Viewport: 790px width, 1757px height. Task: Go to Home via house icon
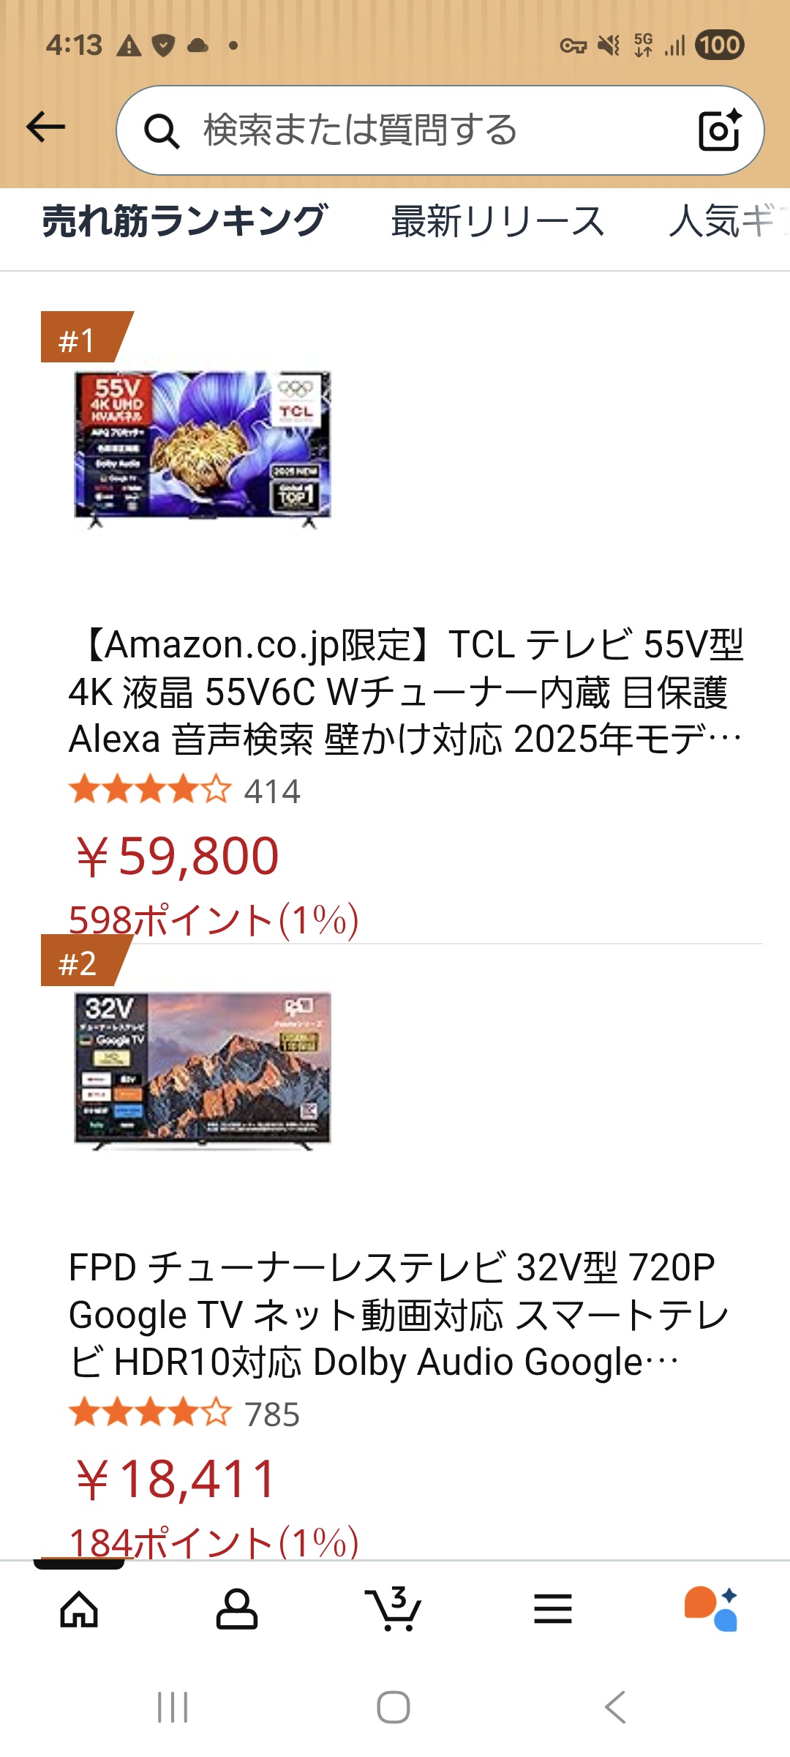tap(79, 1609)
